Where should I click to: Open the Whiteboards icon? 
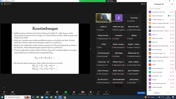[x=106, y=92]
